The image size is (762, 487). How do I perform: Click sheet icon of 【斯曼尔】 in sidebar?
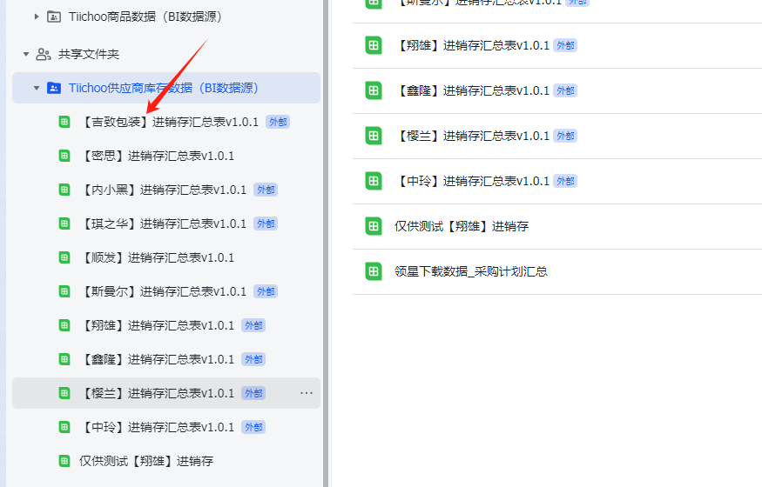[64, 291]
